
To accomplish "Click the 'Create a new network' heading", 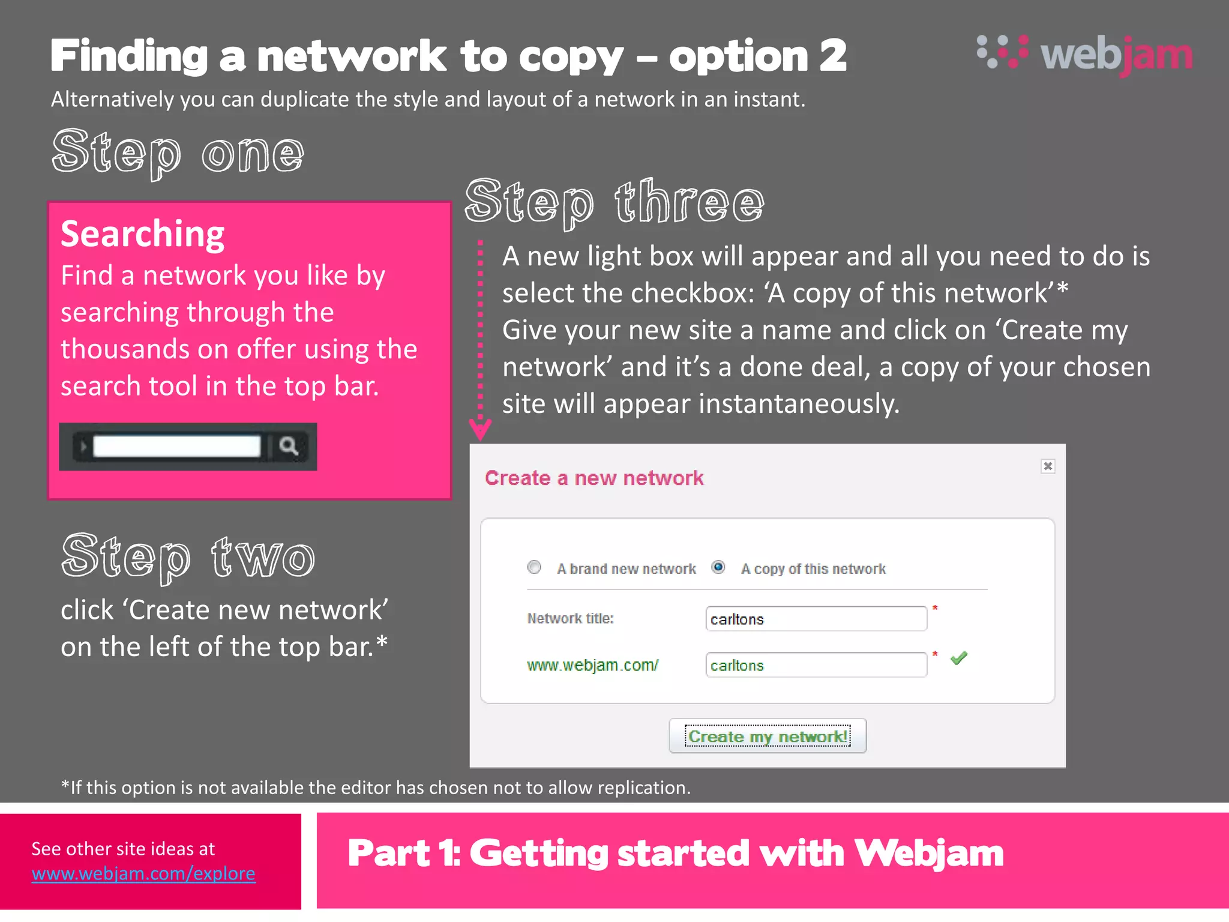I will tap(594, 478).
